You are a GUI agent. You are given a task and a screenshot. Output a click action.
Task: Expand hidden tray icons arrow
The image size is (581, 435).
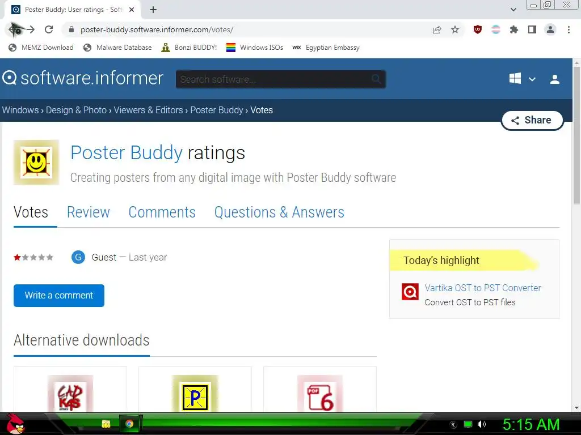[x=453, y=425]
